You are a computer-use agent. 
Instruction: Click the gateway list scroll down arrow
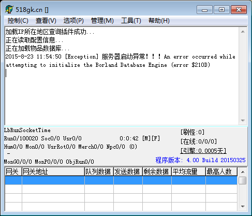243,207
